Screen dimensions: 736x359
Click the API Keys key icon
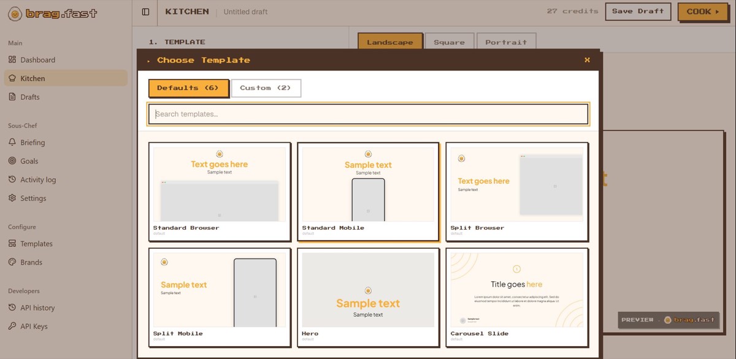13,326
